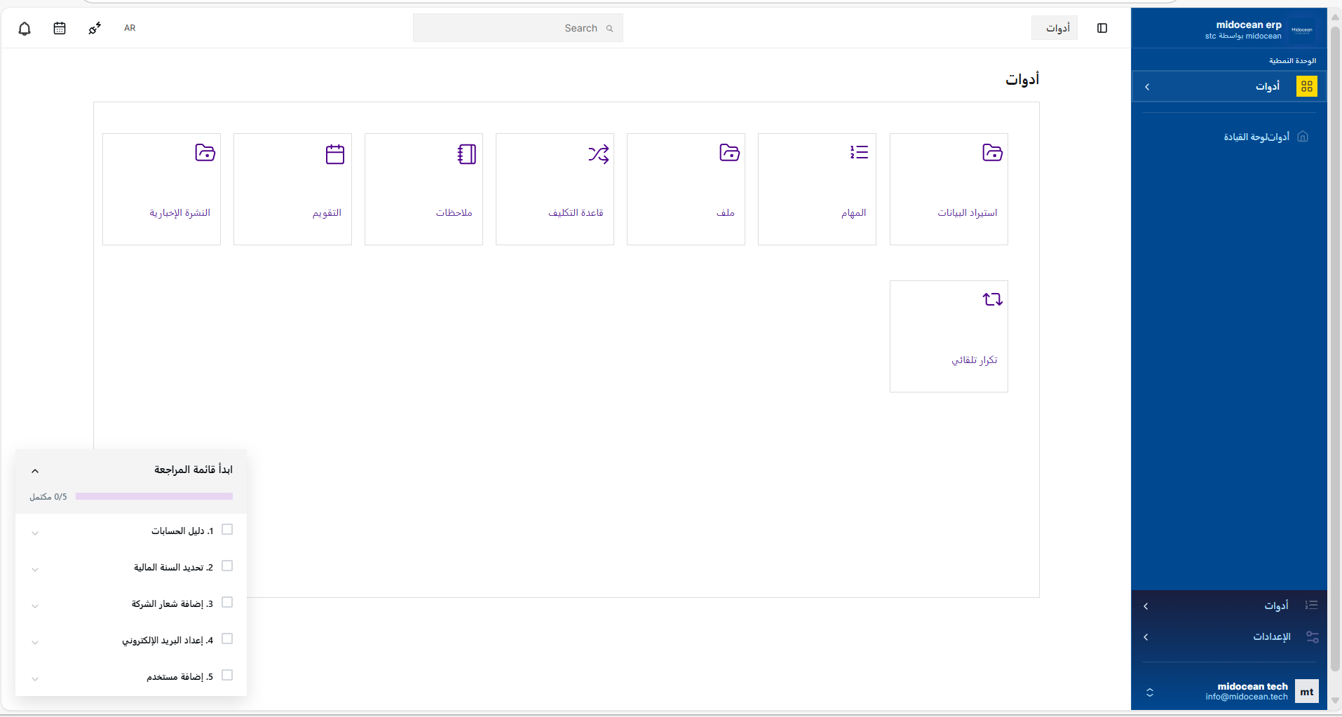This screenshot has height=717, width=1342.
Task: Expand the إعداد البريد الإلكتروني step
Action: coord(34,642)
